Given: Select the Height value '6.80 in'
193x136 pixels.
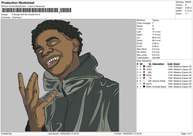Looking at the screenshot, I should (x=188, y=8).
